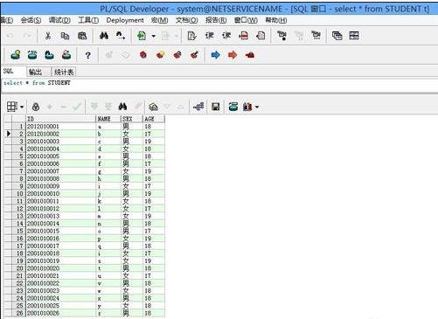This screenshot has height=319, width=438.
Task: Click the Log on icon with yellow key
Action: pos(16,55)
